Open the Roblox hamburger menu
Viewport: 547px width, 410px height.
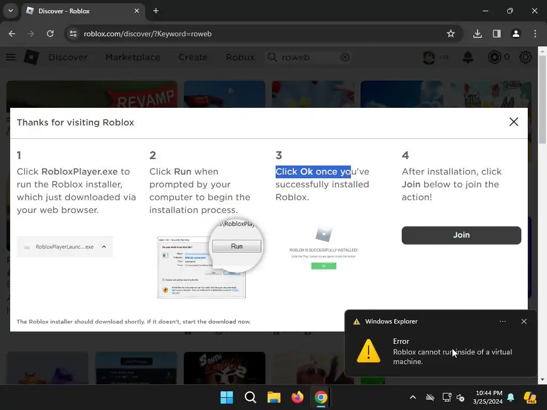pyautogui.click(x=11, y=57)
